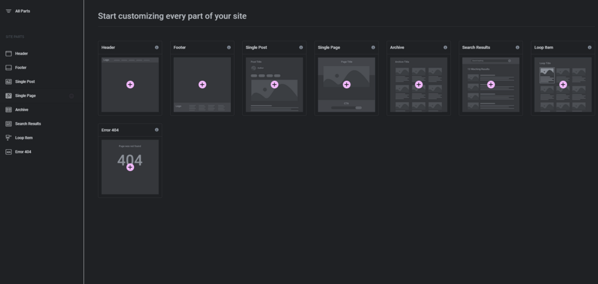Click the Single Post sidebar icon
Image resolution: width=598 pixels, height=284 pixels.
coord(8,81)
